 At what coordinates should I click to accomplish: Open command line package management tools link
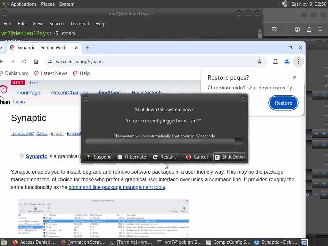(117, 187)
